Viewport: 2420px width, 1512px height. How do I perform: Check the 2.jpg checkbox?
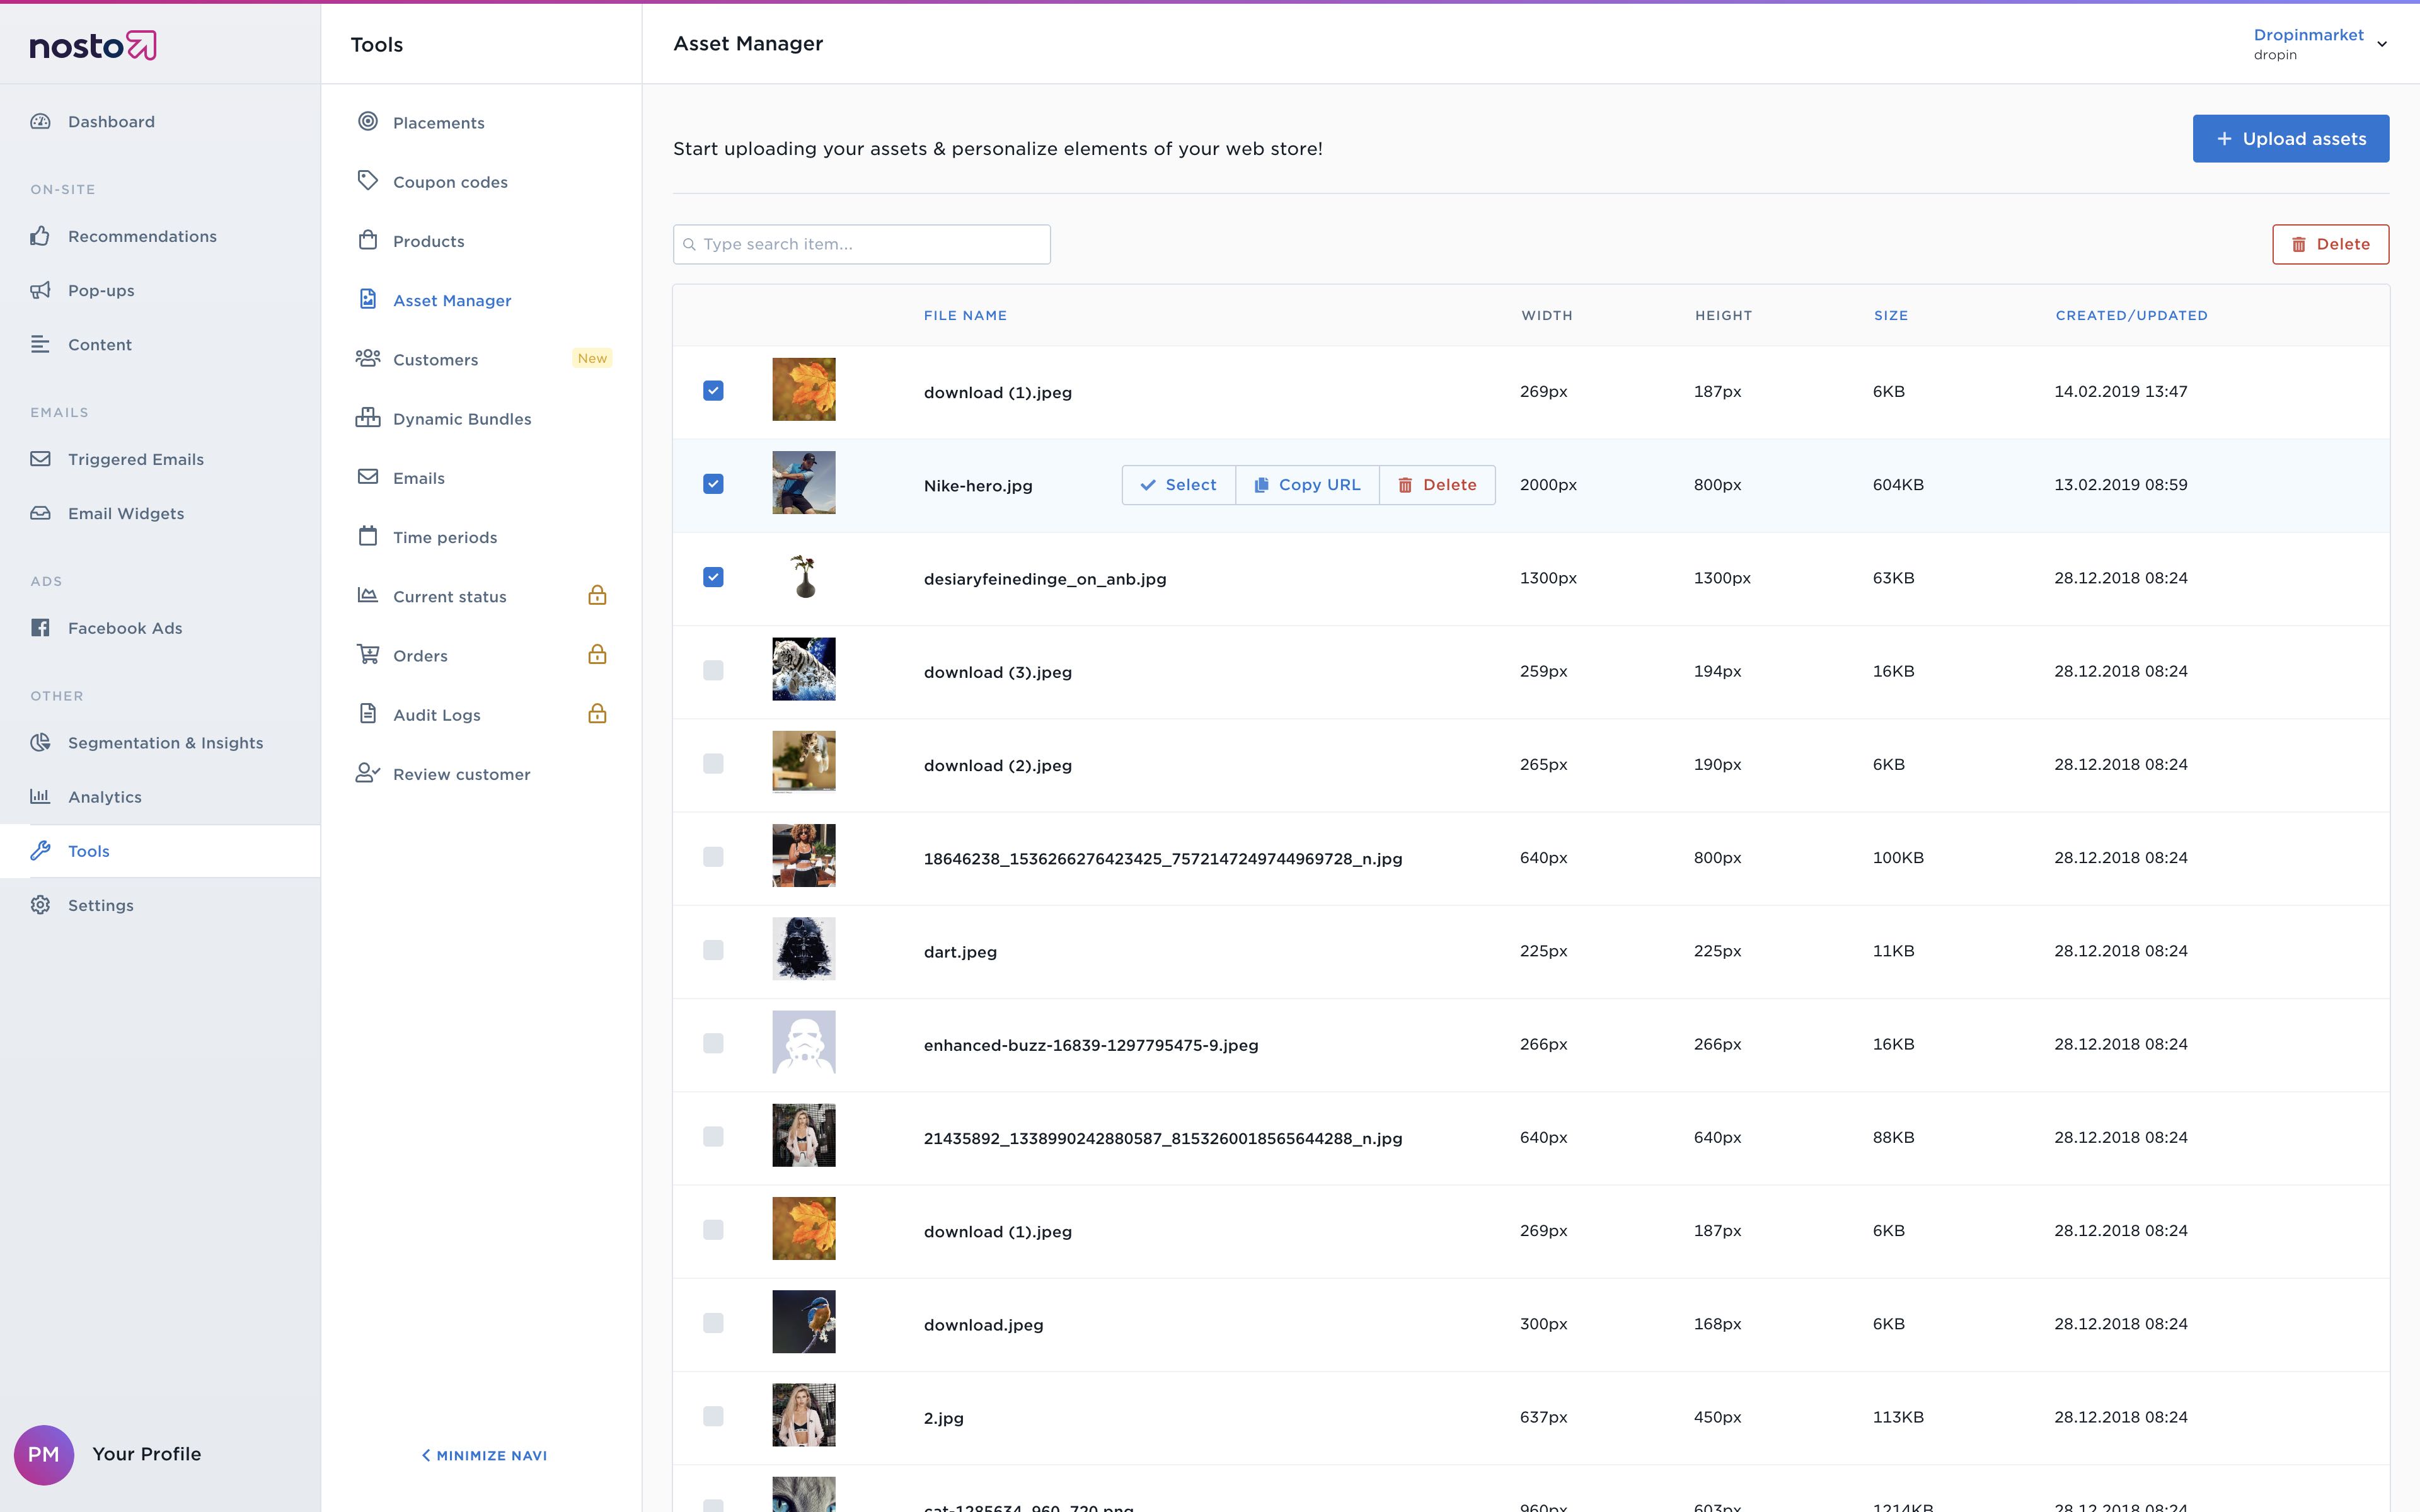pos(713,1416)
